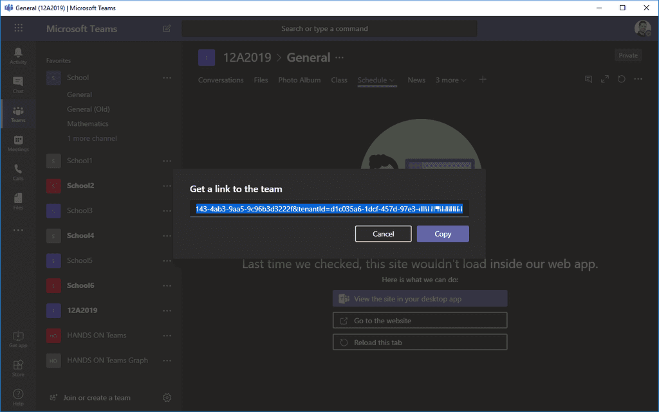Screen dimensions: 659x412
Task: Select the General (Old) channel
Action: point(88,109)
